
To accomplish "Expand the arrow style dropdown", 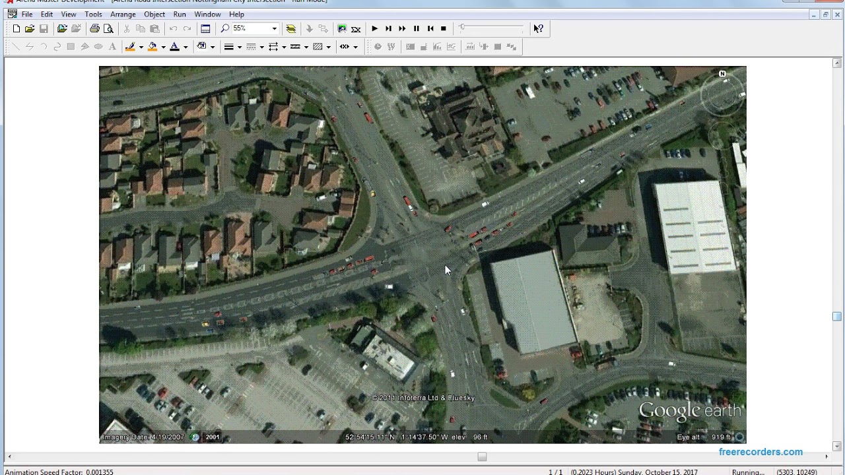I will click(284, 47).
